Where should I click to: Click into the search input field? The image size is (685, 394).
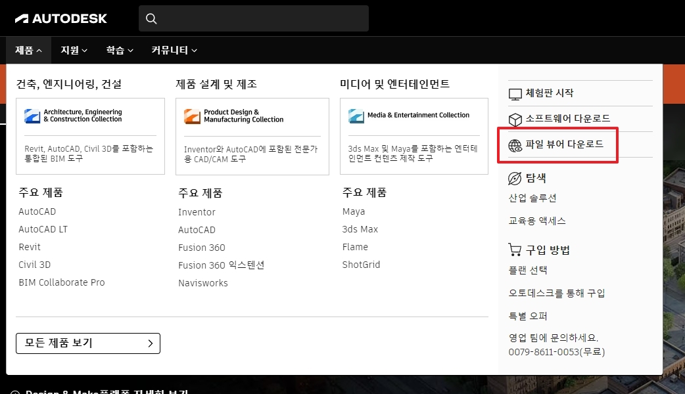(253, 18)
